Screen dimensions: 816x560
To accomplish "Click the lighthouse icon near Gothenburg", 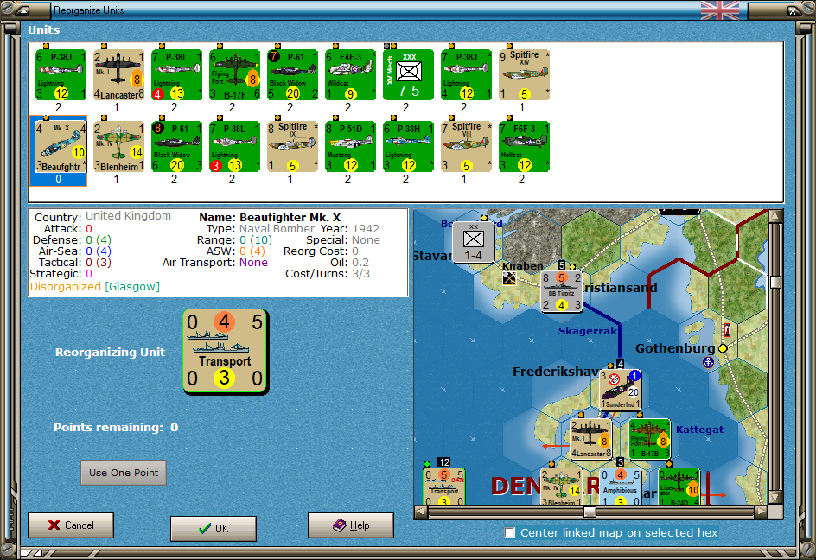I will pos(727,329).
